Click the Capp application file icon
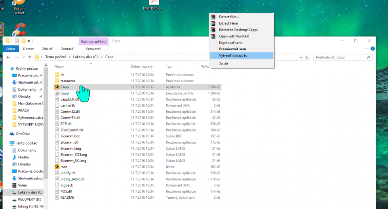 click(57, 87)
